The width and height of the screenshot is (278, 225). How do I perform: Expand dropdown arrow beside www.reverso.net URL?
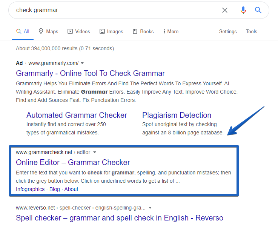pyautogui.click(x=150, y=208)
